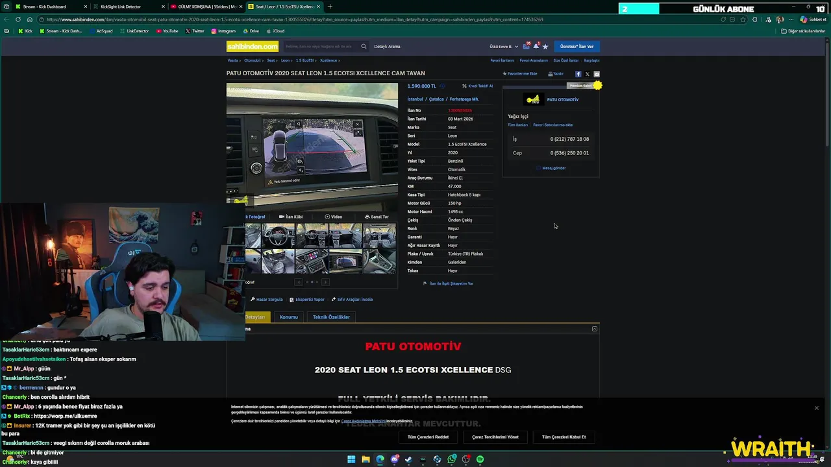Screen dimensions: 831x467
Task: Show previous thumbnail page arrow
Action: pyautogui.click(x=299, y=282)
